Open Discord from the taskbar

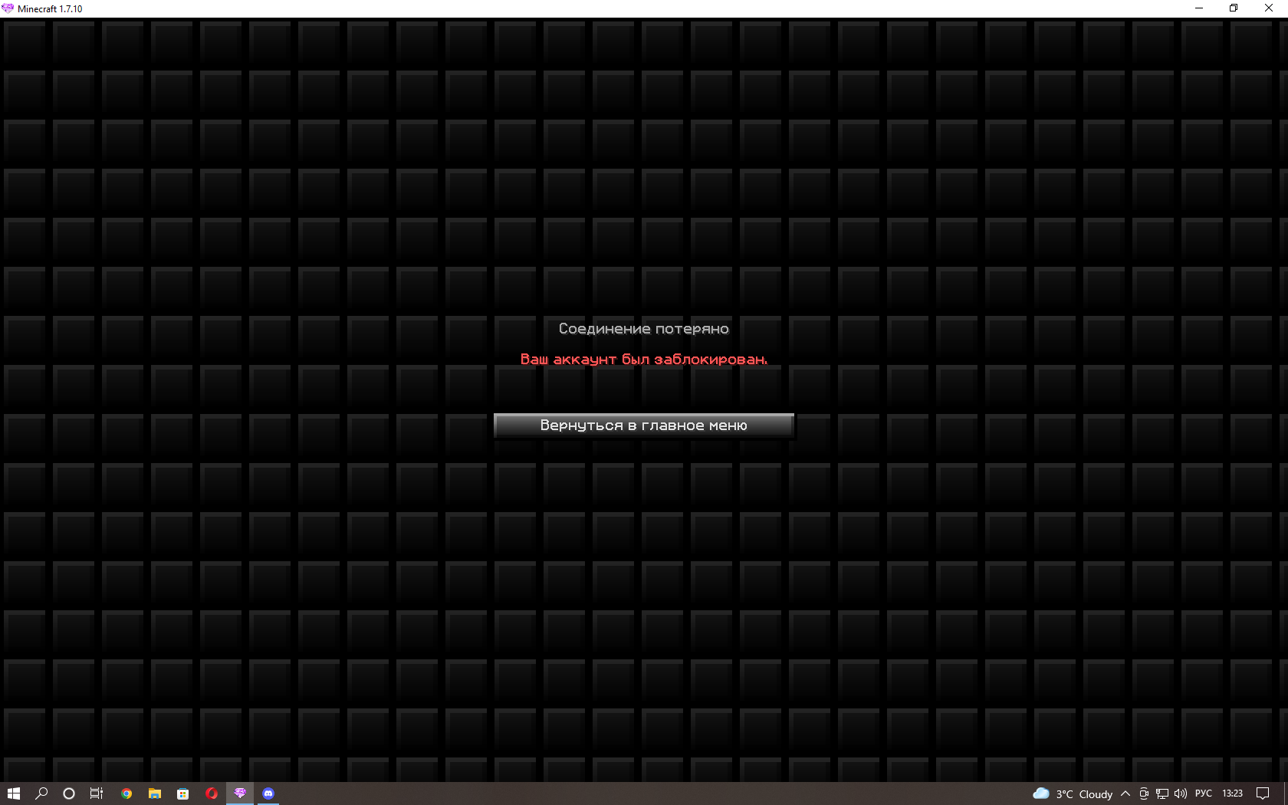[x=268, y=793]
